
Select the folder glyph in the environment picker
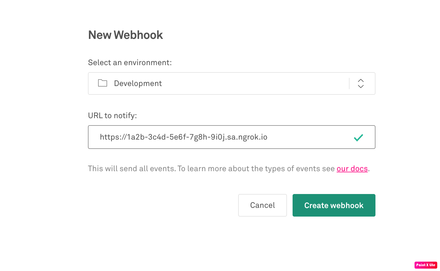click(103, 83)
